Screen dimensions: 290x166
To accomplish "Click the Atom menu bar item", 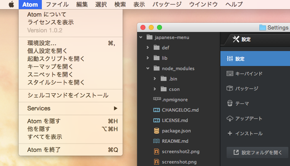I will point(30,5).
